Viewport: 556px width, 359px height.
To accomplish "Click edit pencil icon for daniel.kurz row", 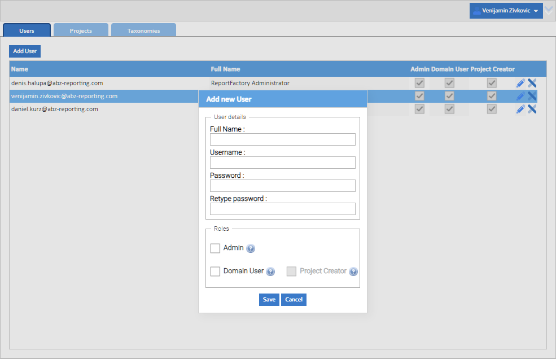I will coord(520,109).
